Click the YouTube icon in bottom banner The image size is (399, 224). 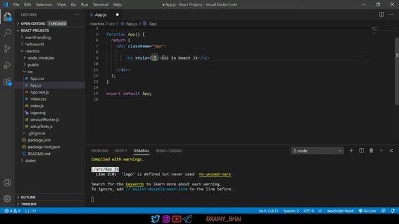click(x=176, y=218)
